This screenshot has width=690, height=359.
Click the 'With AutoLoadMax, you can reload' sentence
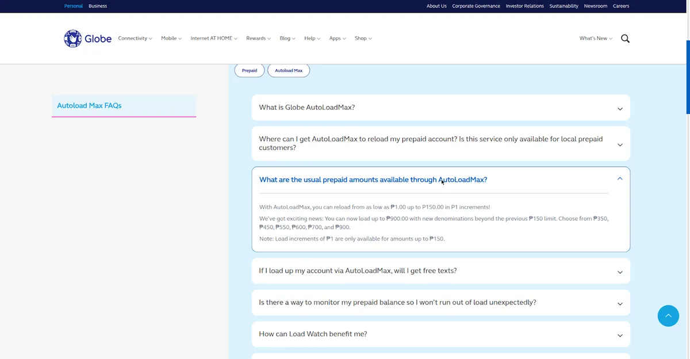click(374, 207)
